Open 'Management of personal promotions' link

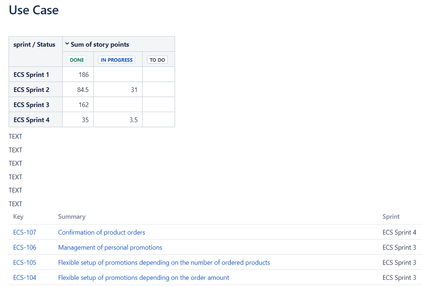point(110,247)
